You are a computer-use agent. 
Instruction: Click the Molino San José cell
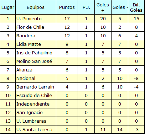pyautogui.click(x=36, y=61)
